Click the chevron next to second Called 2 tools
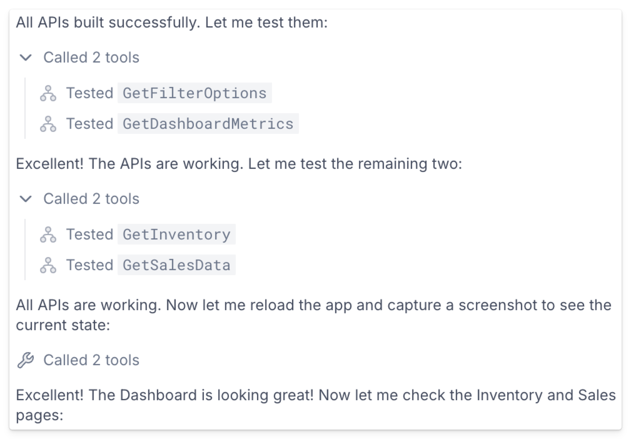 click(x=26, y=198)
